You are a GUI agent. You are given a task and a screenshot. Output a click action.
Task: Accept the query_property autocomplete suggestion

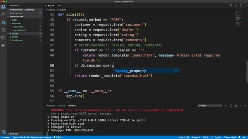coord(147,71)
